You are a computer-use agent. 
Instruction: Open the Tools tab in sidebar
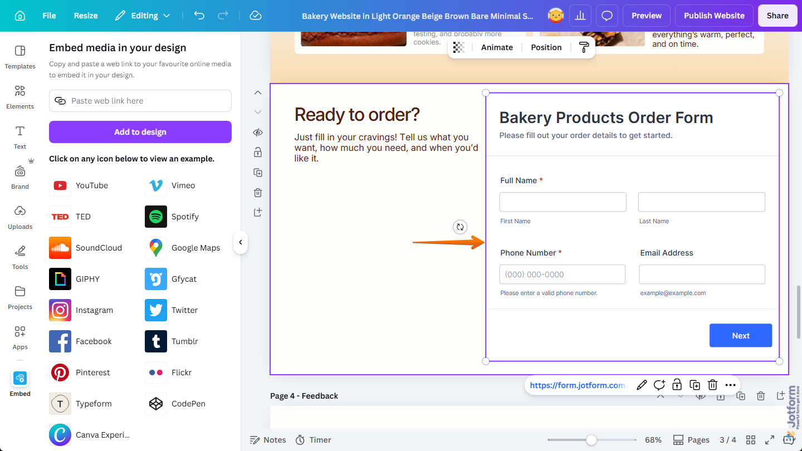tap(20, 258)
